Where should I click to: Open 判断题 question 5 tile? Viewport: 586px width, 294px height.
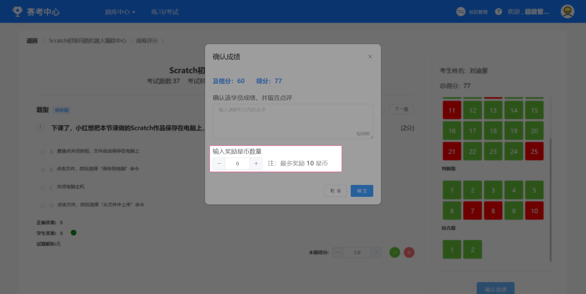534,190
